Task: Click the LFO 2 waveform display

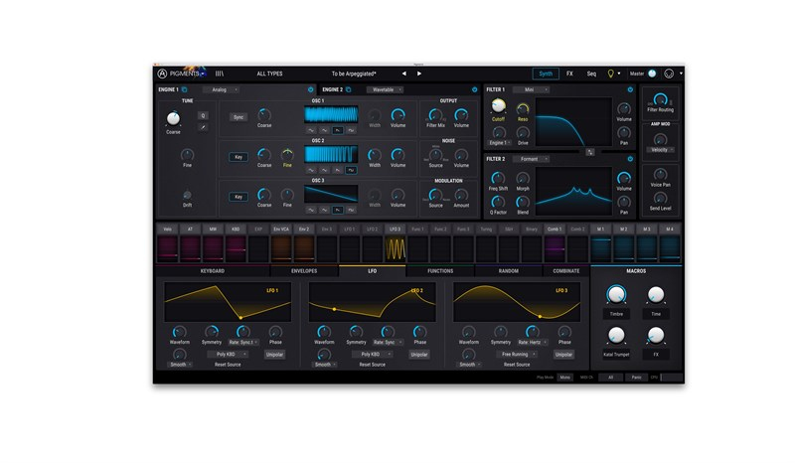Action: 372,303
